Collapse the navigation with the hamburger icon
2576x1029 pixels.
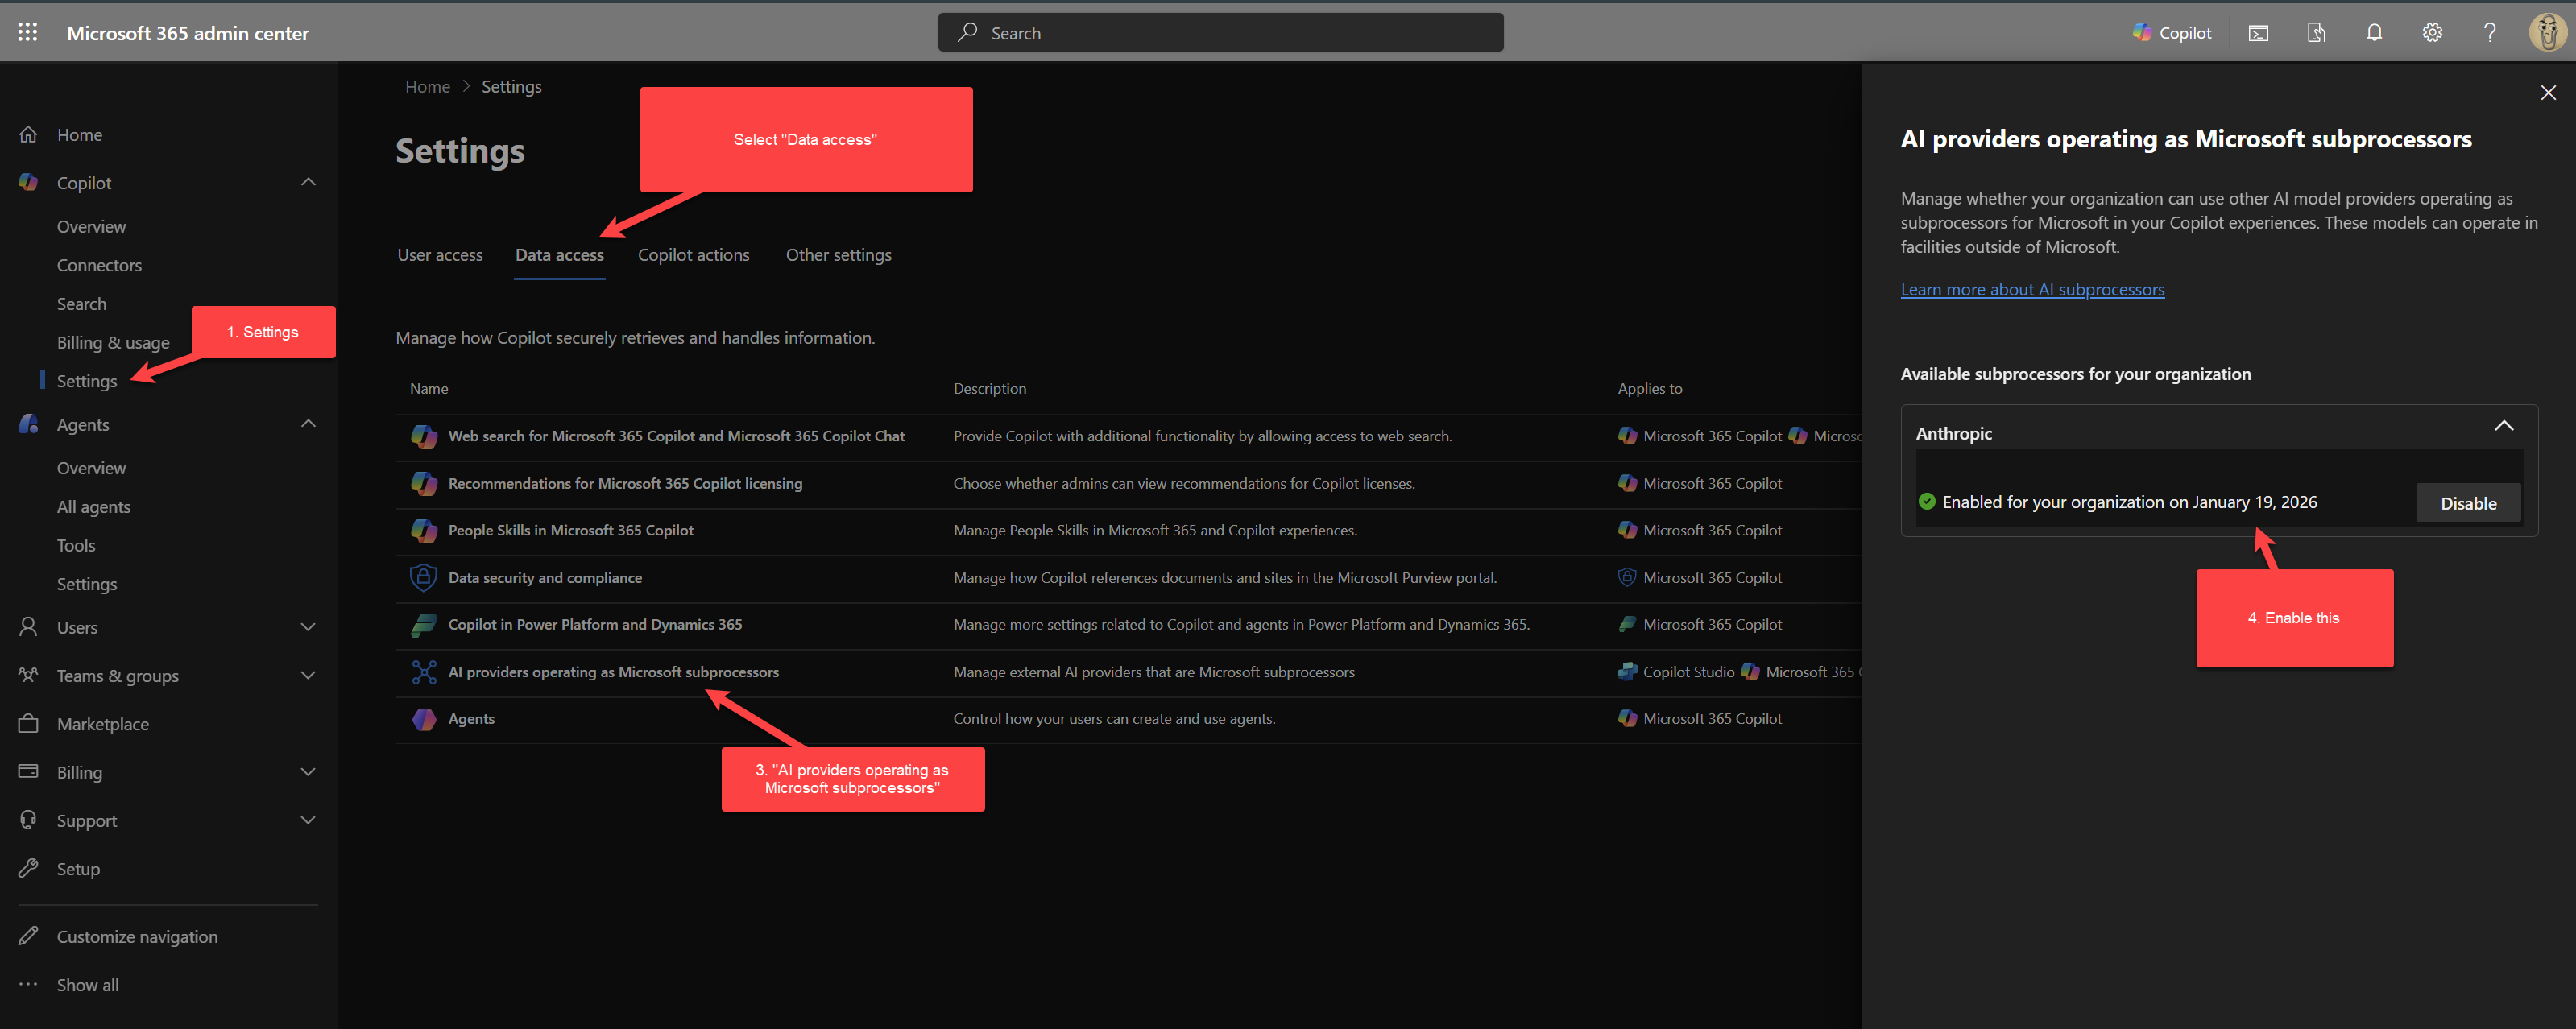click(x=27, y=84)
